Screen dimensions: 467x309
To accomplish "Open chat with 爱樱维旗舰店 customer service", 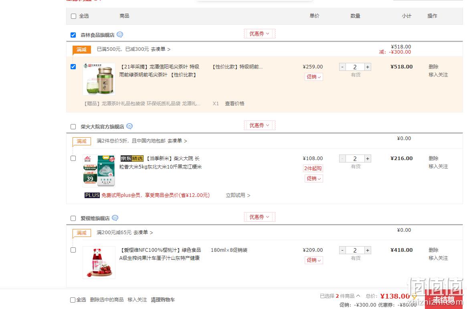I will [x=115, y=218].
